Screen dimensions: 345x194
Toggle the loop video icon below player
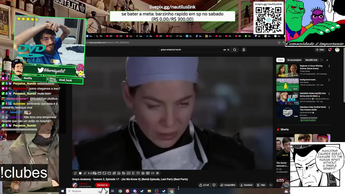pos(75,173)
